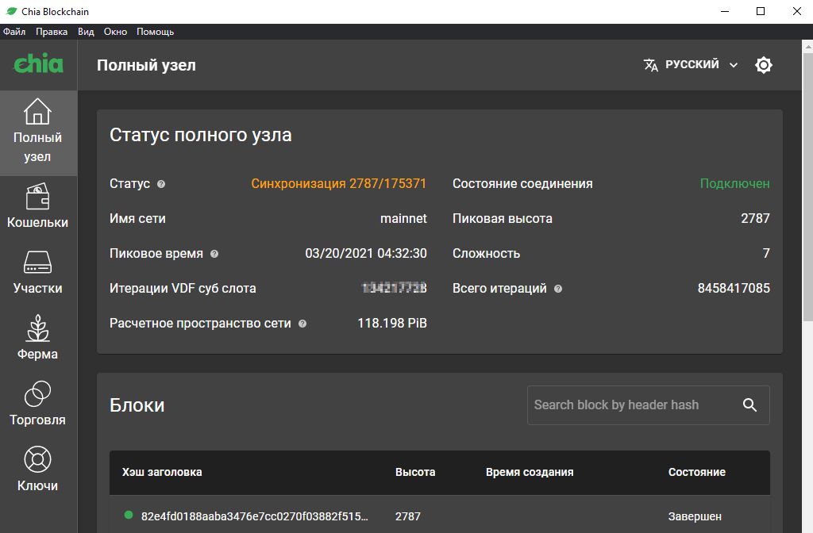
Task: Click the Время создания column header
Action: 530,473
